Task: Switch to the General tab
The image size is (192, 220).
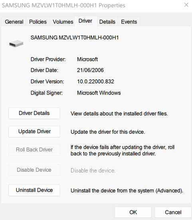Action: click(x=14, y=22)
